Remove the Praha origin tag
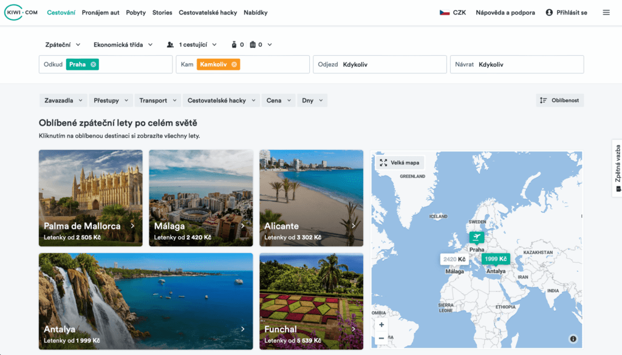622x355 pixels. coord(93,64)
